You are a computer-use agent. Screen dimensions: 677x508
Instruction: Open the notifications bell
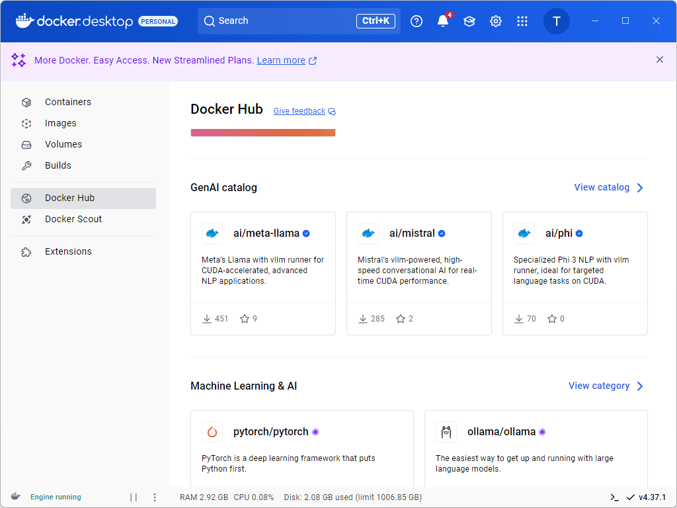click(x=442, y=21)
